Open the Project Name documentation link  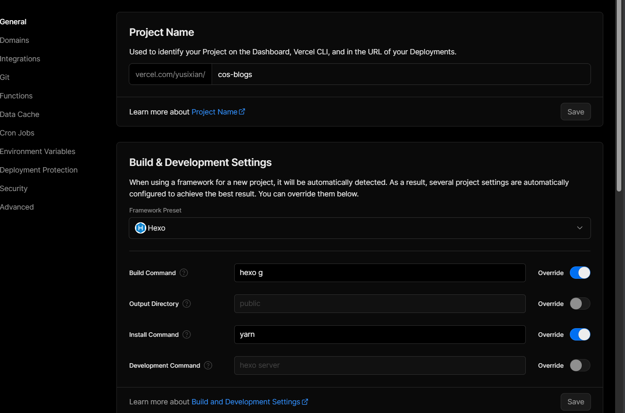(214, 111)
